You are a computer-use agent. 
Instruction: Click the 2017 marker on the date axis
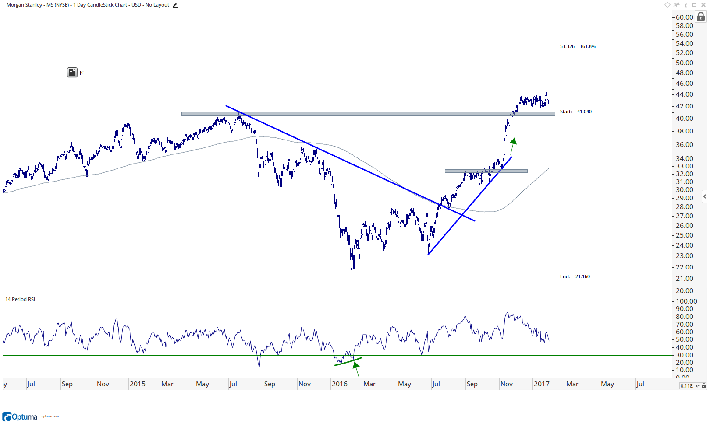click(541, 384)
